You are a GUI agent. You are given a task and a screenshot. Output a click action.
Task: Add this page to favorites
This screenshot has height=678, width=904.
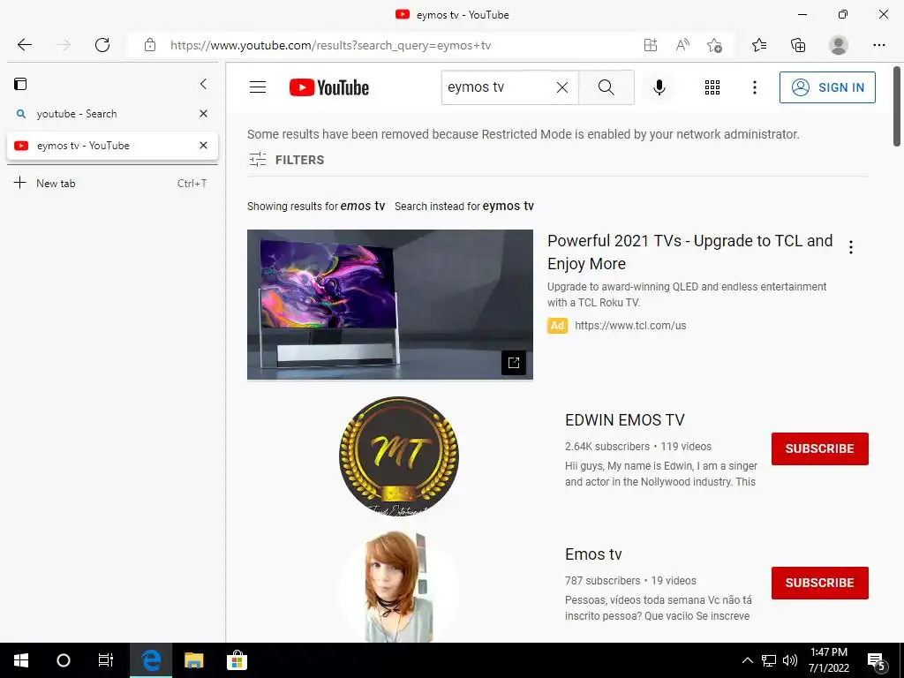714,45
